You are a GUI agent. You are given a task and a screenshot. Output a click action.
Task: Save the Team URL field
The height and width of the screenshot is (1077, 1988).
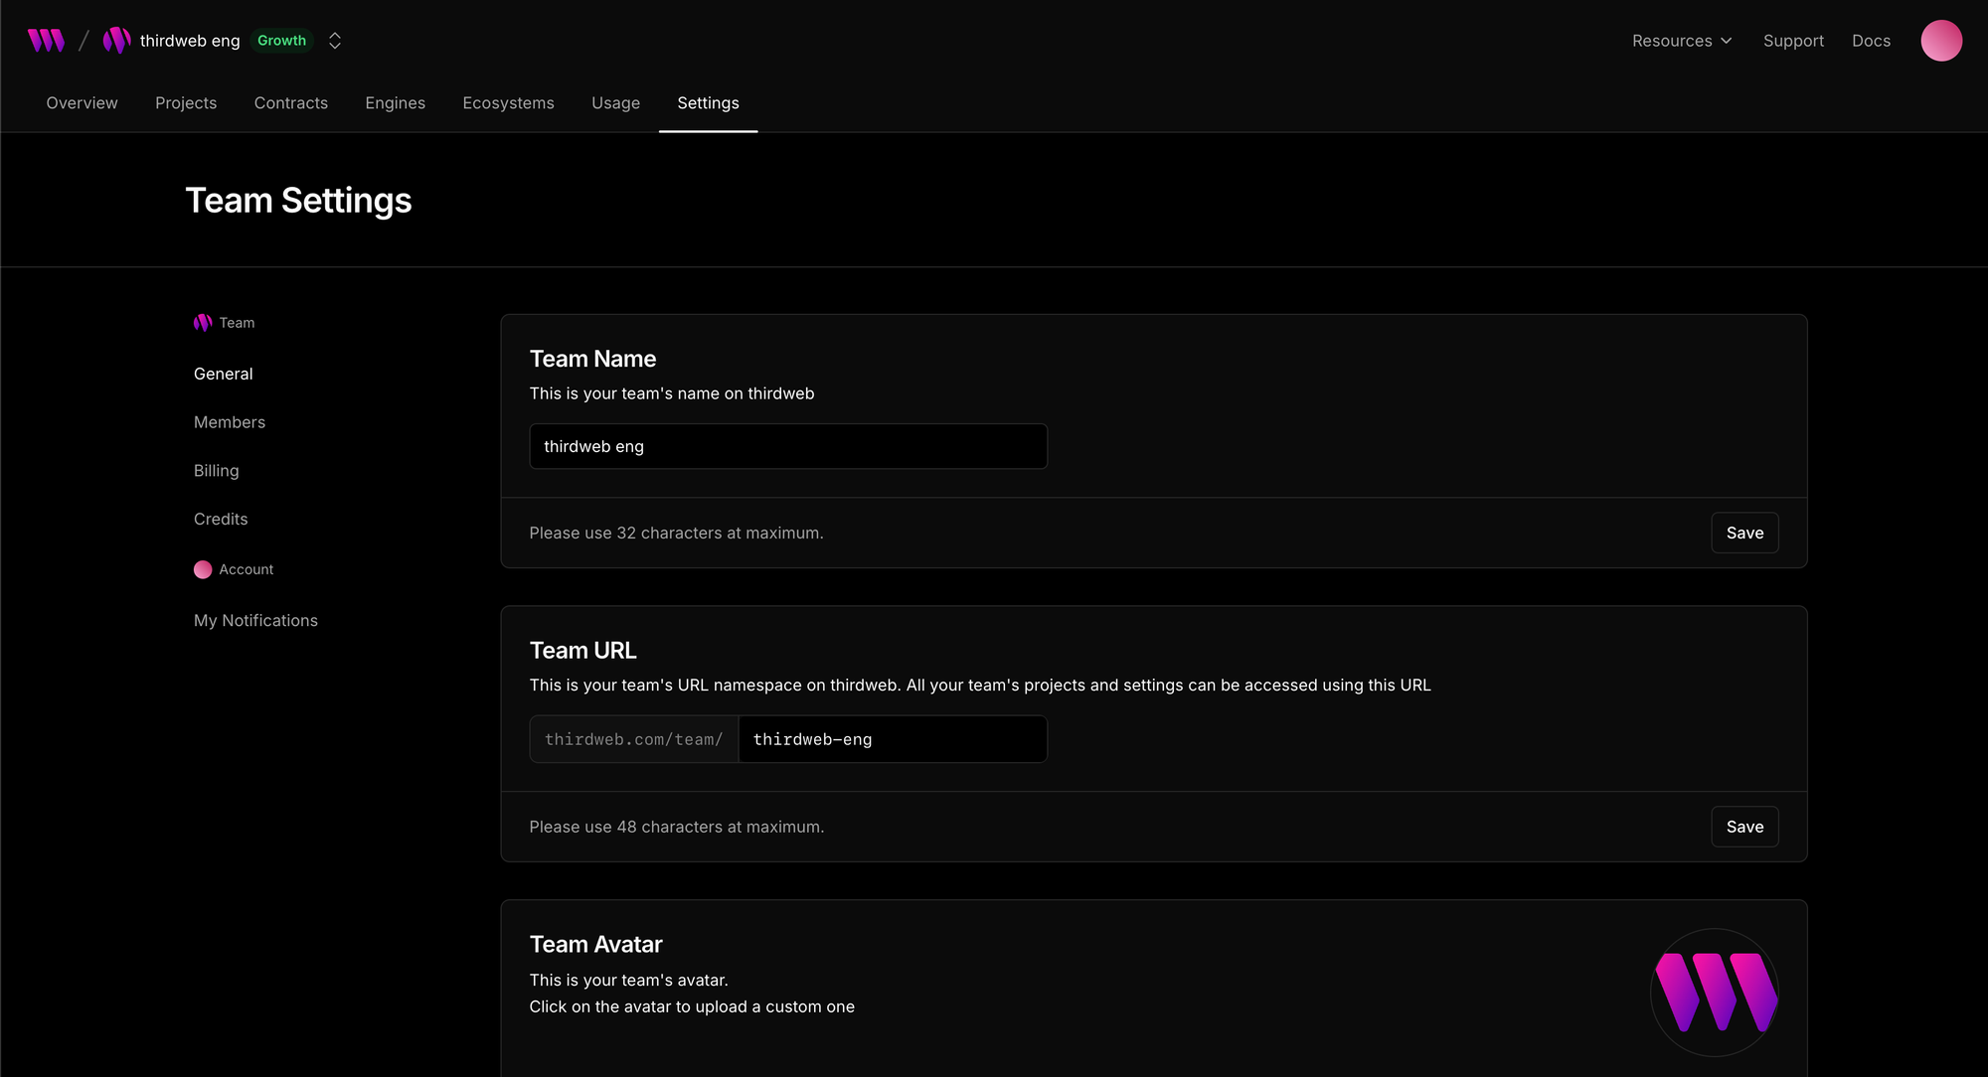tap(1744, 827)
